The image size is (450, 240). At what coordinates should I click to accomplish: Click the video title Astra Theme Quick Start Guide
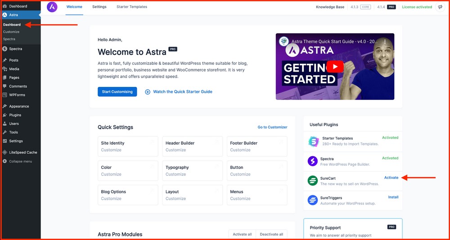pos(335,41)
